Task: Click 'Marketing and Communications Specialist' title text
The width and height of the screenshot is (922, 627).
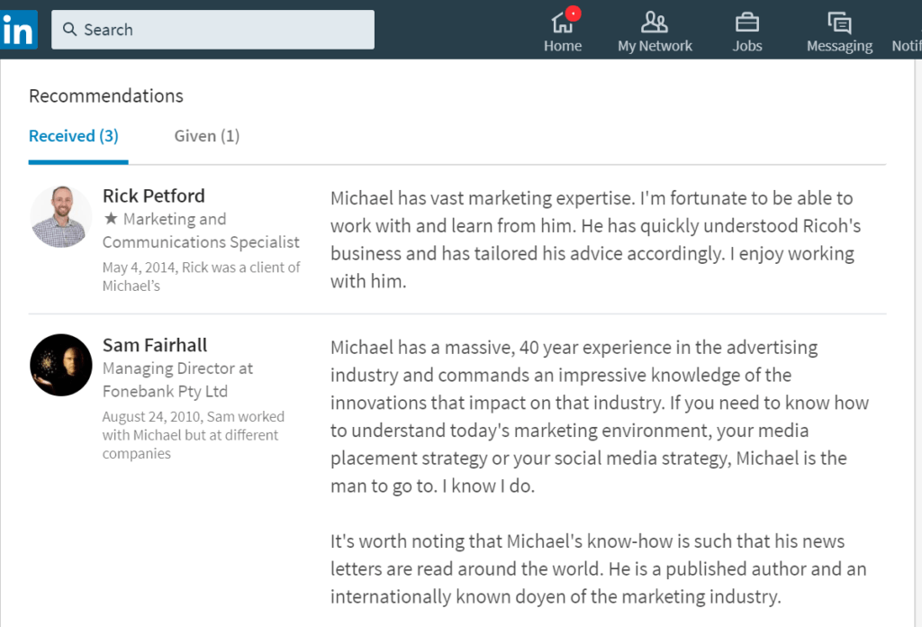Action: pyautogui.click(x=201, y=231)
